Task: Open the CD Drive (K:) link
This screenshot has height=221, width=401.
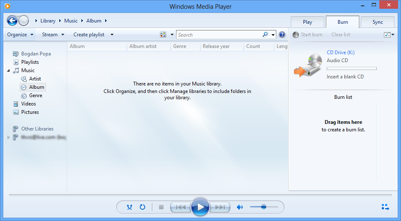Action: (340, 53)
